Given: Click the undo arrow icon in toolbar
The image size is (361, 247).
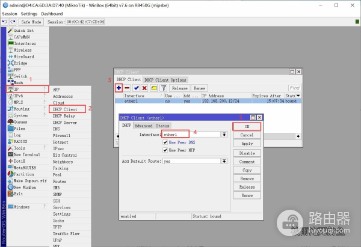Looking at the screenshot, I should [5, 22].
